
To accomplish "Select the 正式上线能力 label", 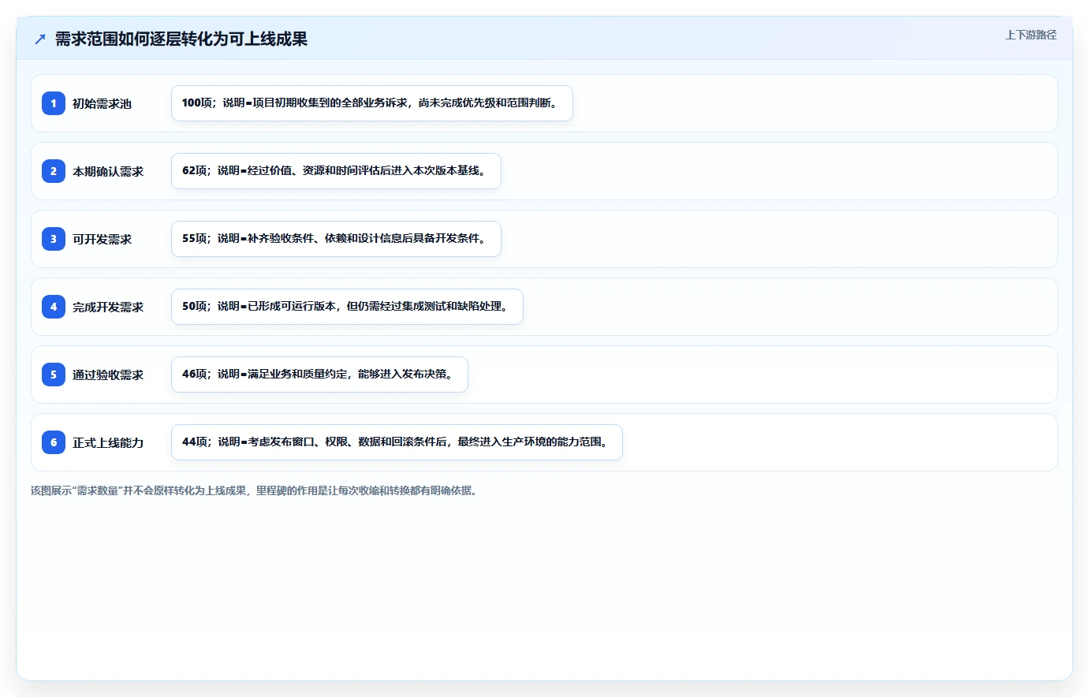I will [x=108, y=442].
